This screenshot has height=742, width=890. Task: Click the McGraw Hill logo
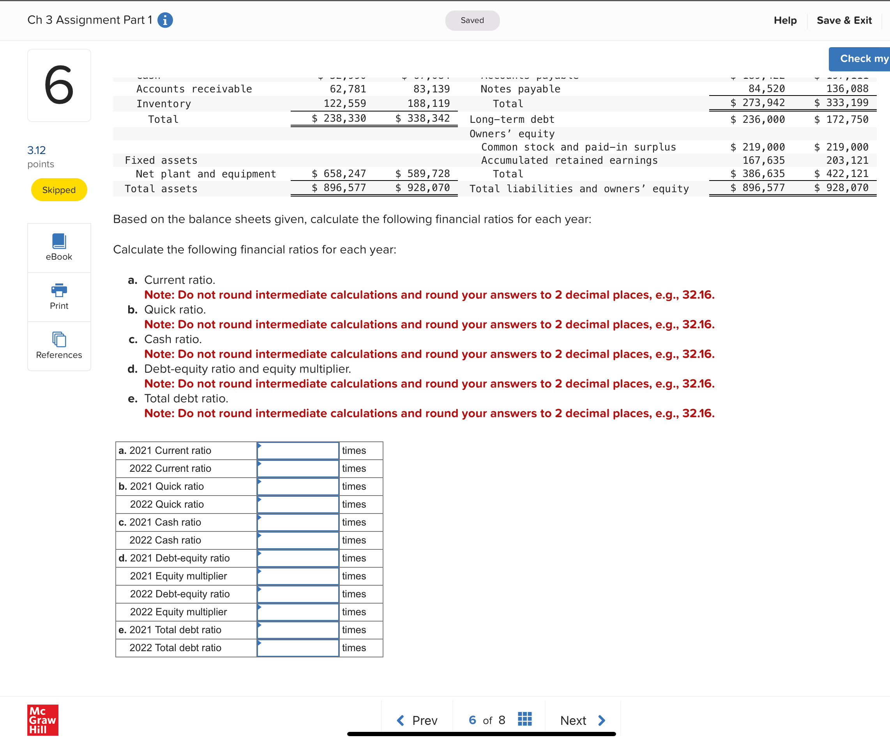[42, 719]
